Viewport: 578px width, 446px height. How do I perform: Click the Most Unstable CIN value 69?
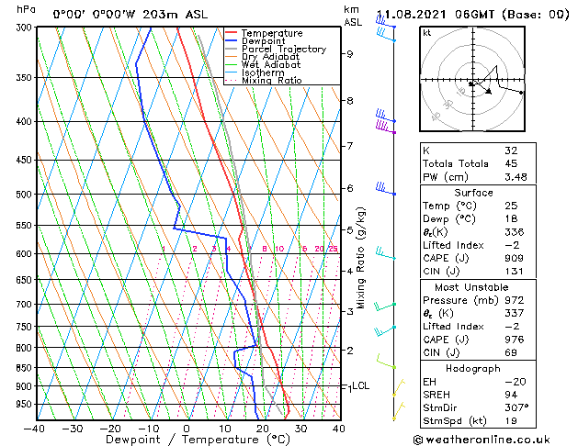coord(511,353)
